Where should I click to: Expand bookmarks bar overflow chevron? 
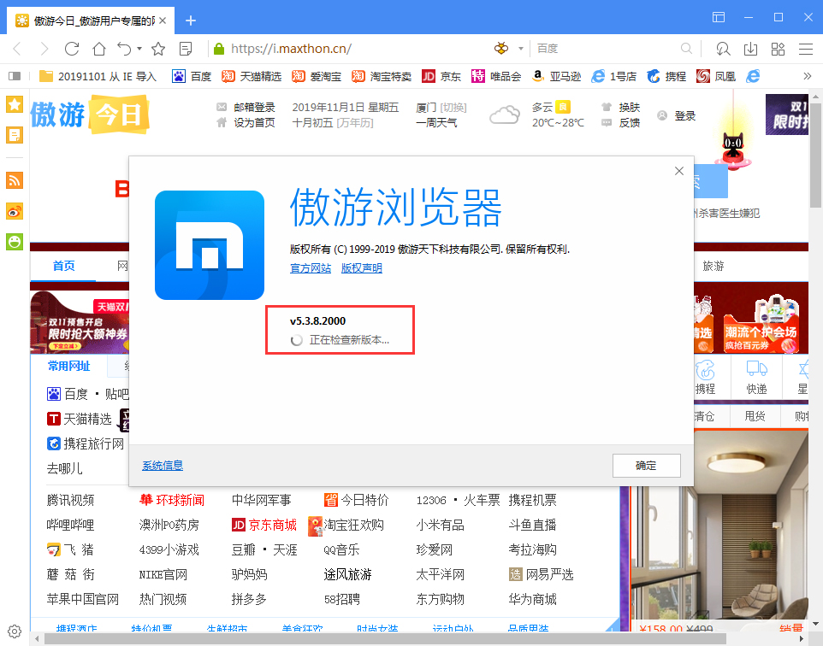[x=808, y=76]
